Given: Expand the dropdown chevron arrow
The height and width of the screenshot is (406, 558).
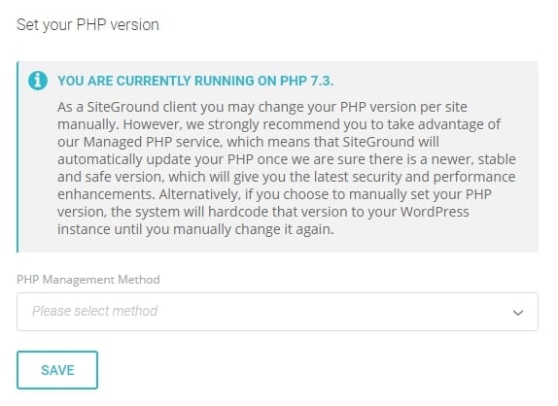Looking at the screenshot, I should [517, 313].
